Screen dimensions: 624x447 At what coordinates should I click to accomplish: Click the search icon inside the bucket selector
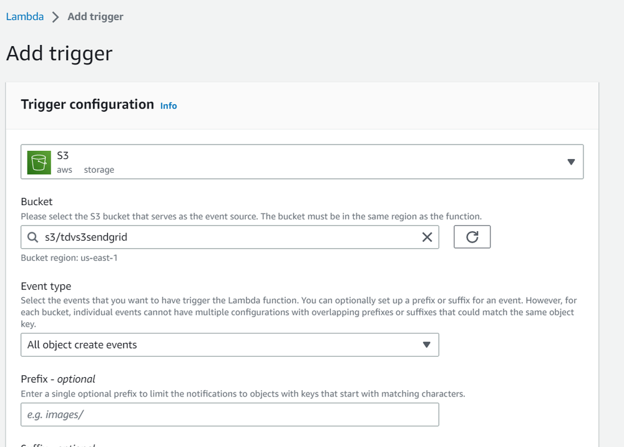(32, 237)
